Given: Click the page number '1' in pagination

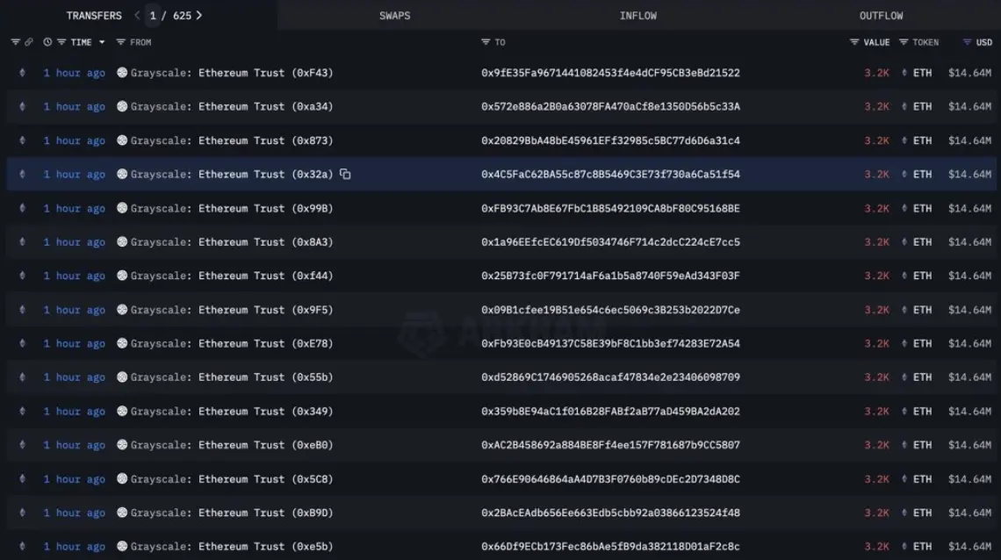Looking at the screenshot, I should tap(153, 15).
